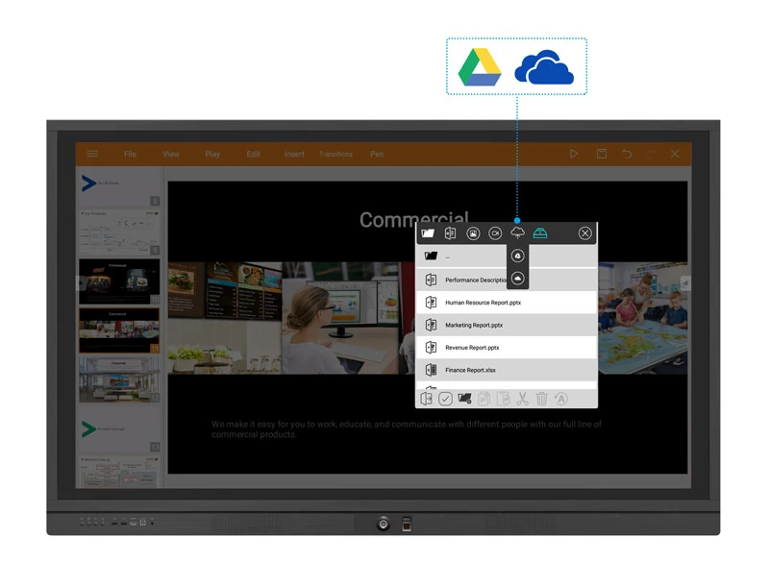Toggle the select-all checkmark

pyautogui.click(x=446, y=399)
